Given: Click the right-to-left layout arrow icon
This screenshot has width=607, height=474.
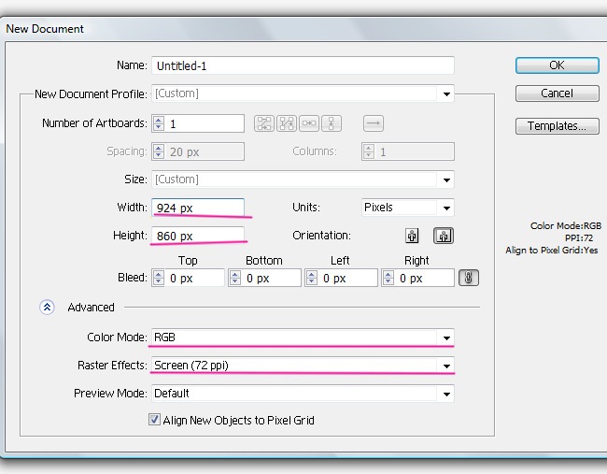Looking at the screenshot, I should click(373, 123).
